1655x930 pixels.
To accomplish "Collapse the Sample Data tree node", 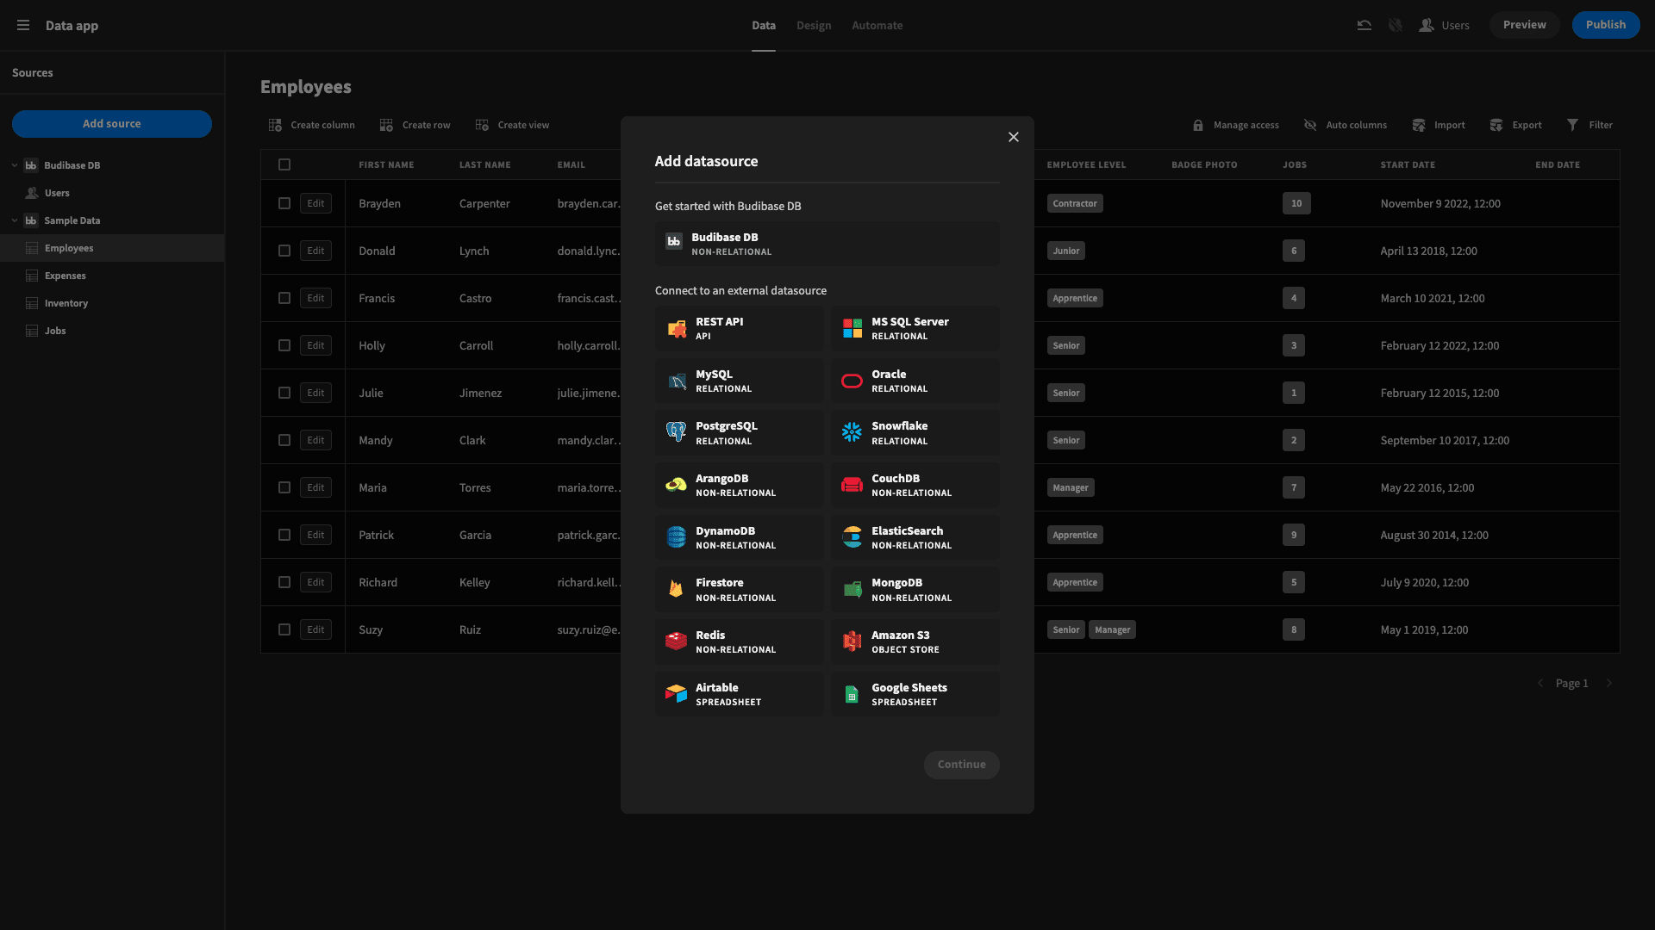I will pos(15,220).
